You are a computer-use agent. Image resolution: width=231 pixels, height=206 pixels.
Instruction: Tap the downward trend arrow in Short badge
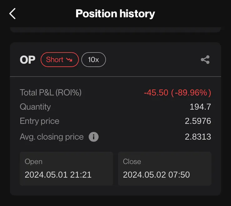[x=69, y=59]
